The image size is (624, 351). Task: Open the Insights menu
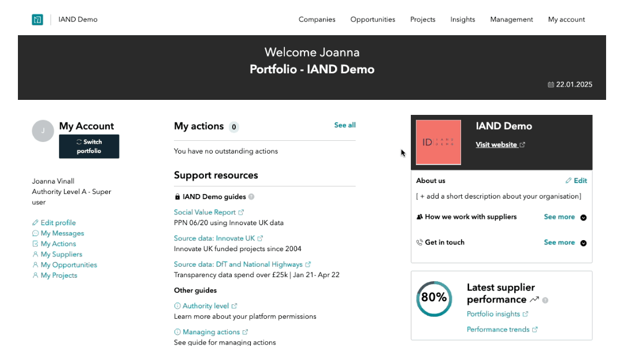[463, 20]
